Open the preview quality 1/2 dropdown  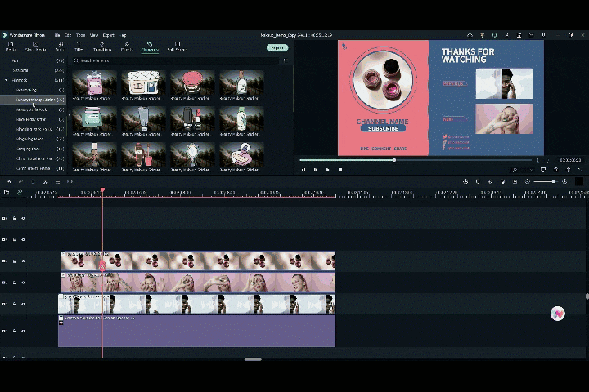(522, 170)
